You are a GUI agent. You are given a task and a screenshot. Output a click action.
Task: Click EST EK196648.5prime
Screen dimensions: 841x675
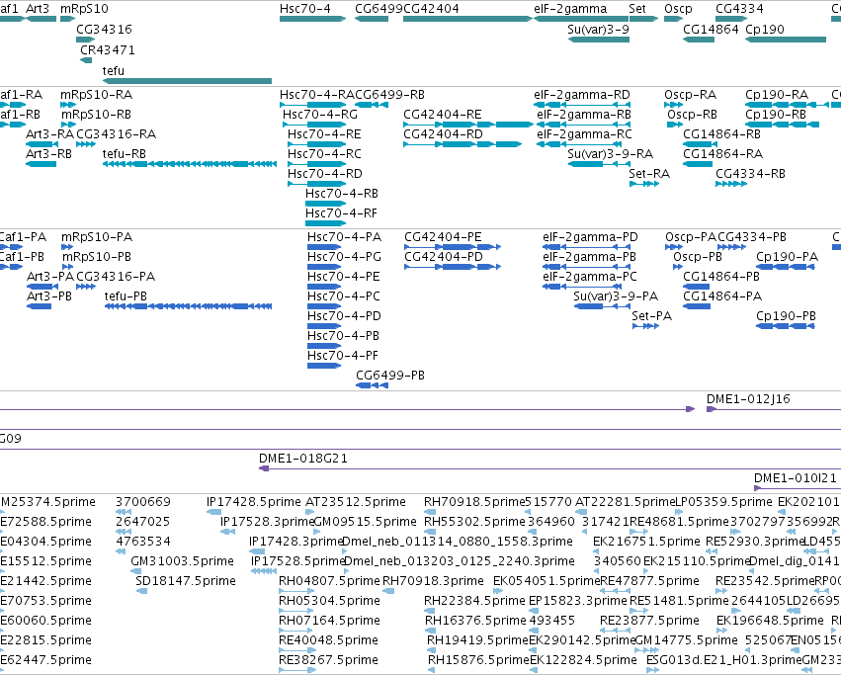pos(722,630)
